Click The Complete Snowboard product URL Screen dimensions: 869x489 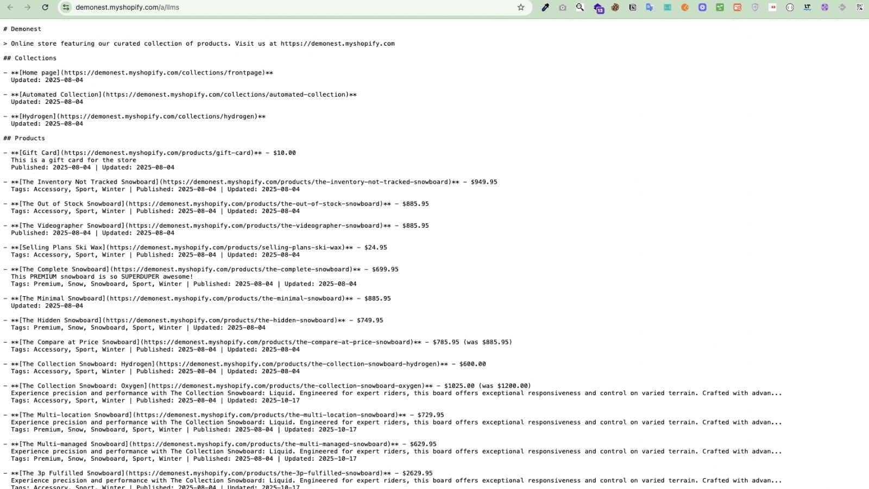pos(235,269)
